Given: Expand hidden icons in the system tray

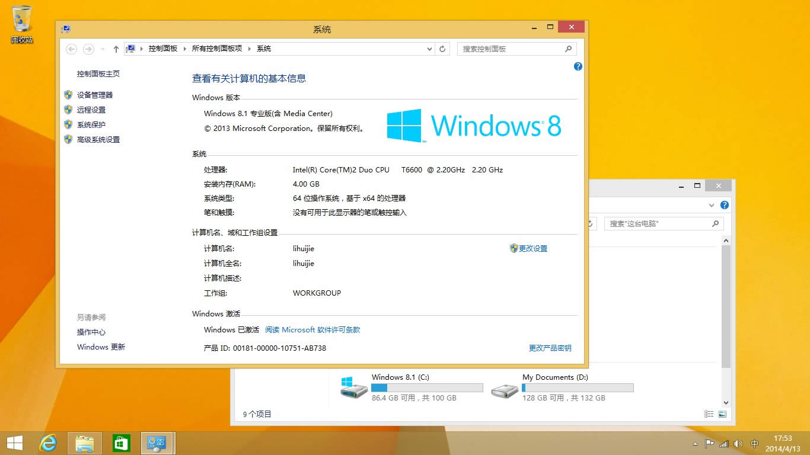Looking at the screenshot, I should click(x=695, y=443).
